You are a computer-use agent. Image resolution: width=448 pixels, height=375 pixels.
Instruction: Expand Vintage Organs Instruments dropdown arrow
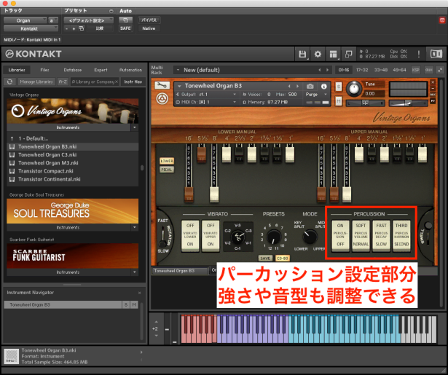(135, 127)
